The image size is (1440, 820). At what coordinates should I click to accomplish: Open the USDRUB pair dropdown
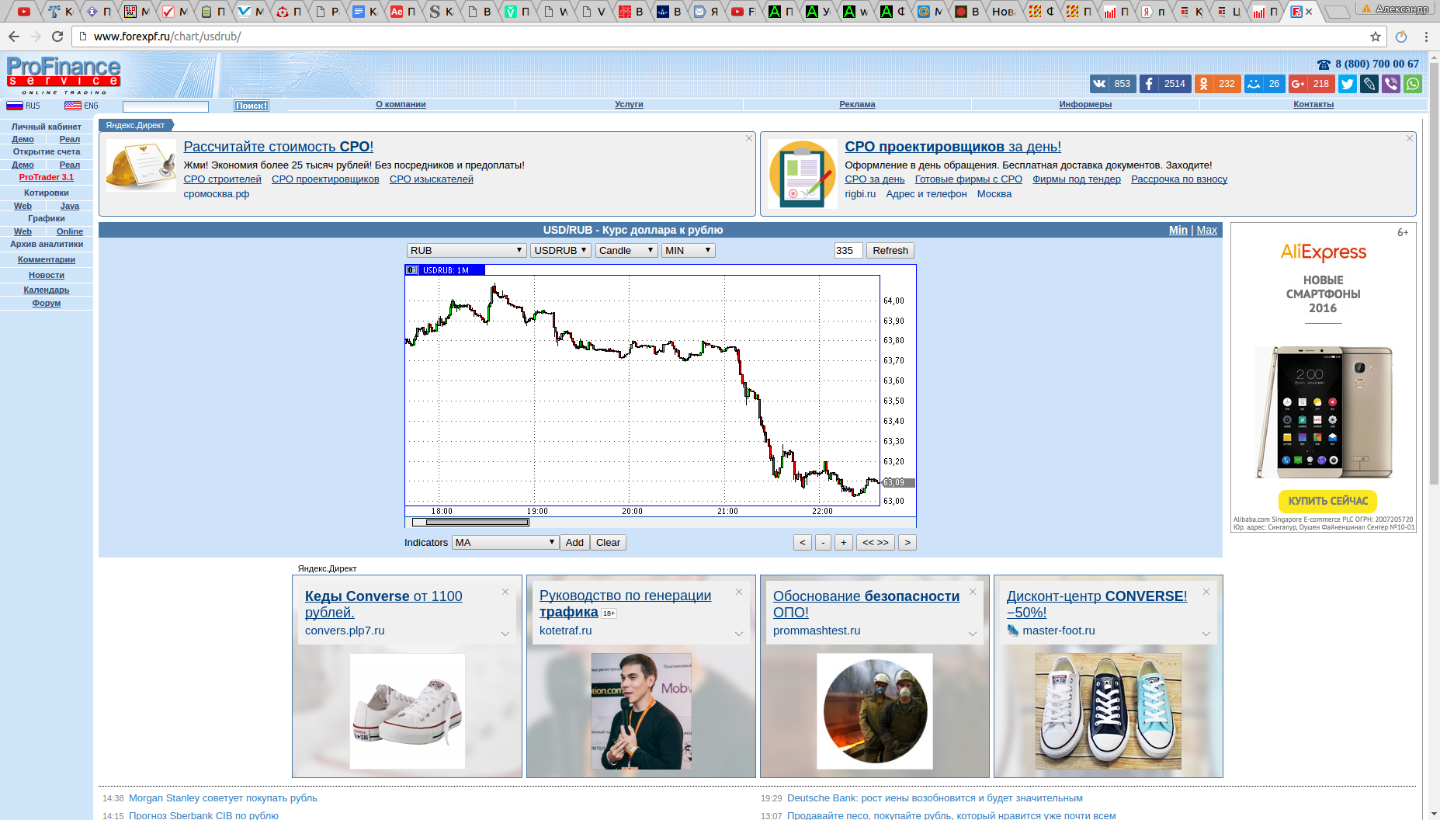pyautogui.click(x=560, y=251)
